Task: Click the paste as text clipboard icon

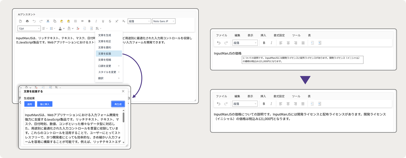Action: pos(69,21)
